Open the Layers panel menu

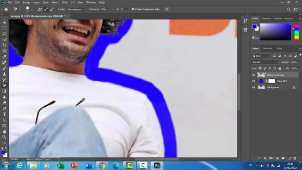(x=300, y=49)
